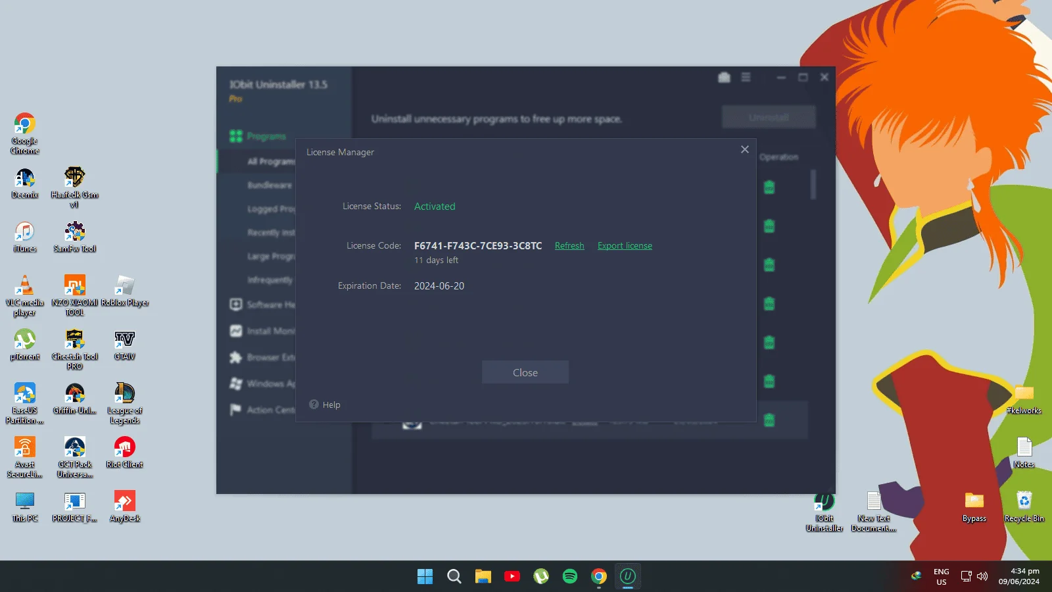Select New Text Document desktop file
The height and width of the screenshot is (592, 1052).
tap(874, 512)
